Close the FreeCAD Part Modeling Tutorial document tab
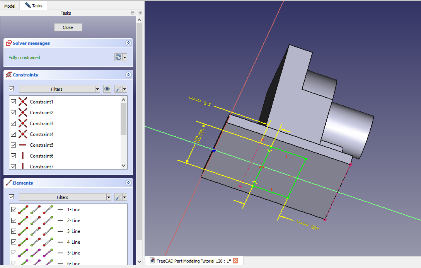Image resolution: width=421 pixels, height=268 pixels. click(x=235, y=261)
